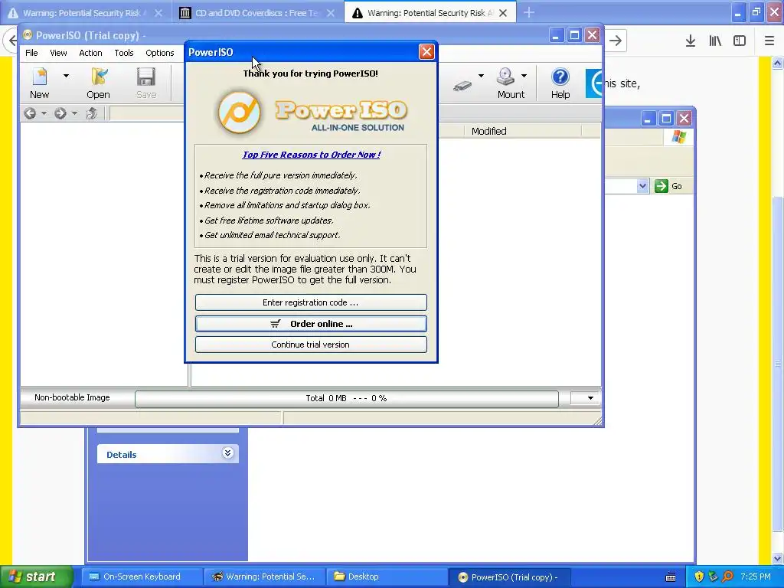The image size is (784, 588).
Task: Close the active Warning Security Risk tab
Action: tap(504, 13)
